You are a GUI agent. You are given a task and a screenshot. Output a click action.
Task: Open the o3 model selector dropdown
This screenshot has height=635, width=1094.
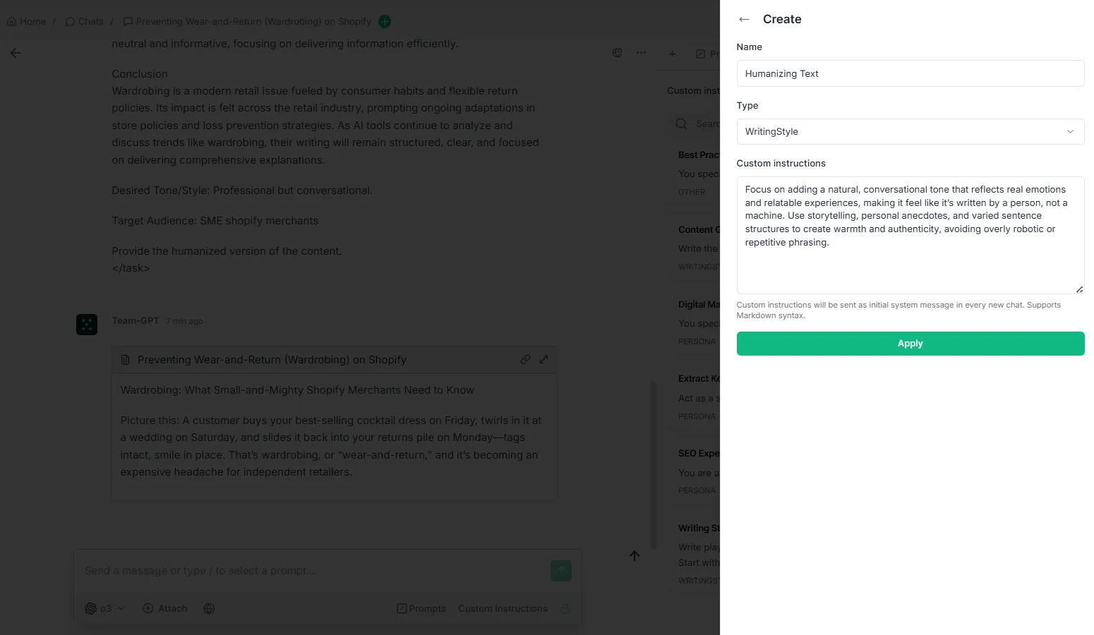point(104,608)
